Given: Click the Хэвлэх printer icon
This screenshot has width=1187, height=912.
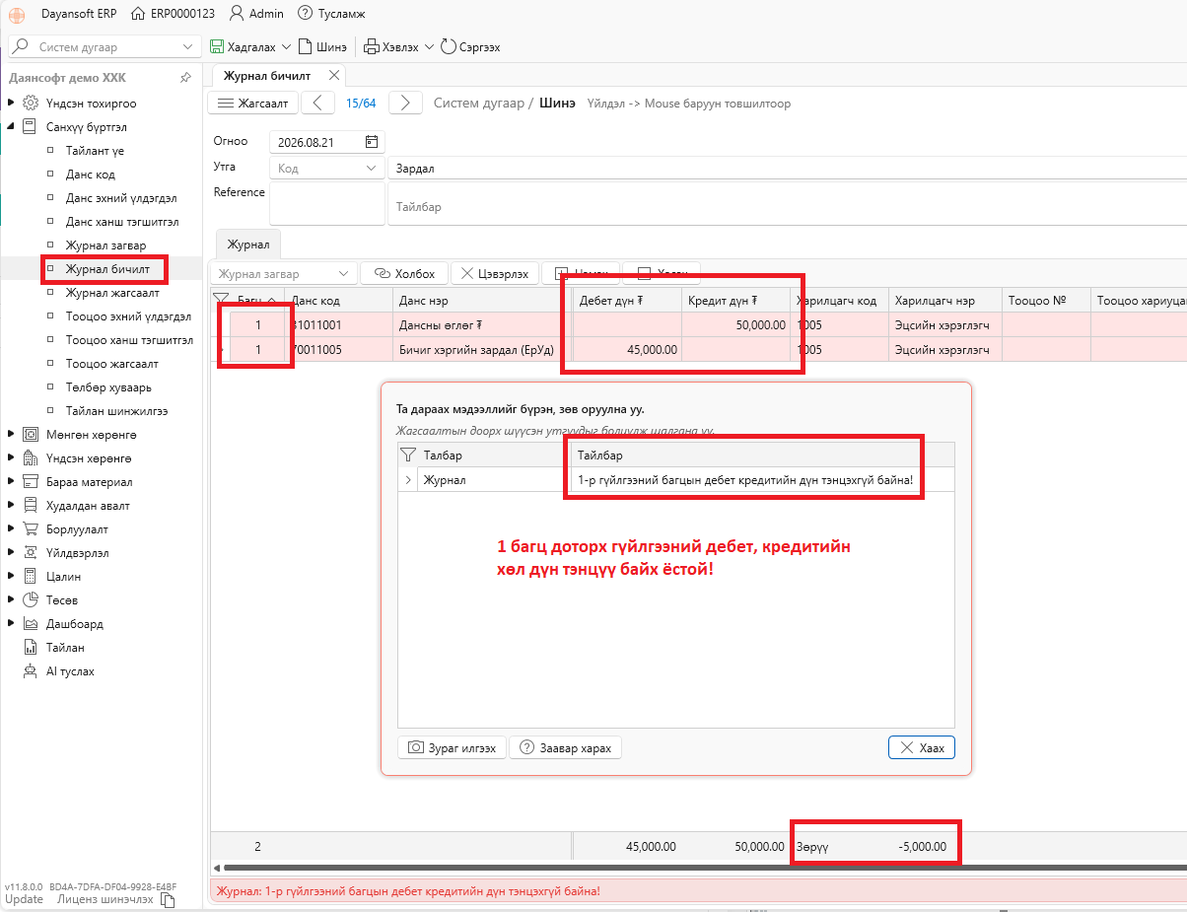Looking at the screenshot, I should (372, 46).
